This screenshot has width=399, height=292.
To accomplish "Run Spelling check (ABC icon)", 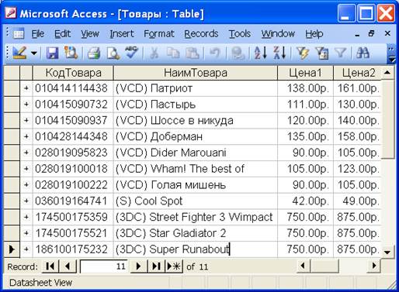I will click(131, 53).
